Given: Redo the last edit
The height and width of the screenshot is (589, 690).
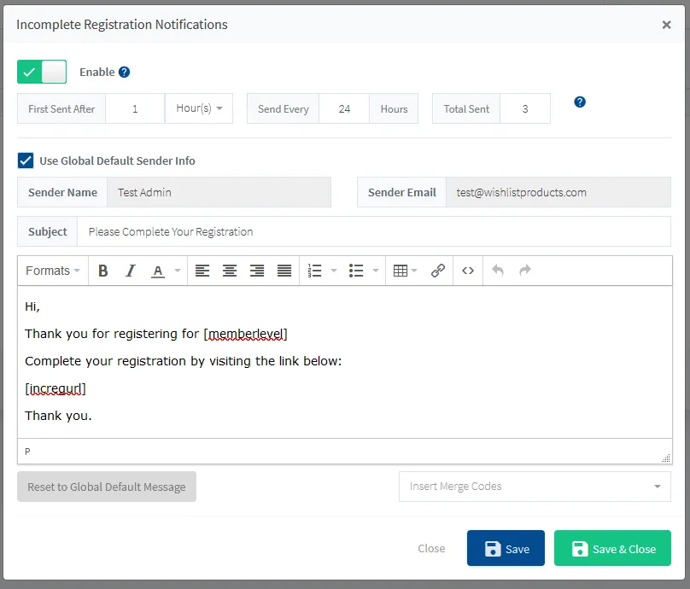Looking at the screenshot, I should click(525, 271).
